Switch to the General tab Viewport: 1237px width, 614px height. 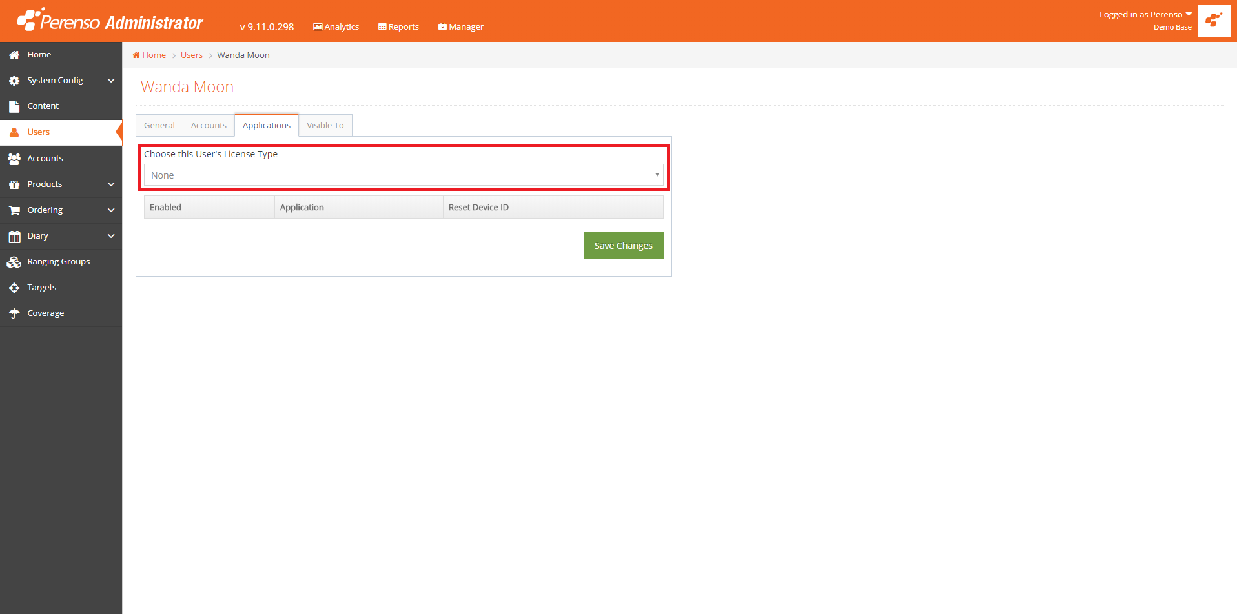pyautogui.click(x=159, y=125)
